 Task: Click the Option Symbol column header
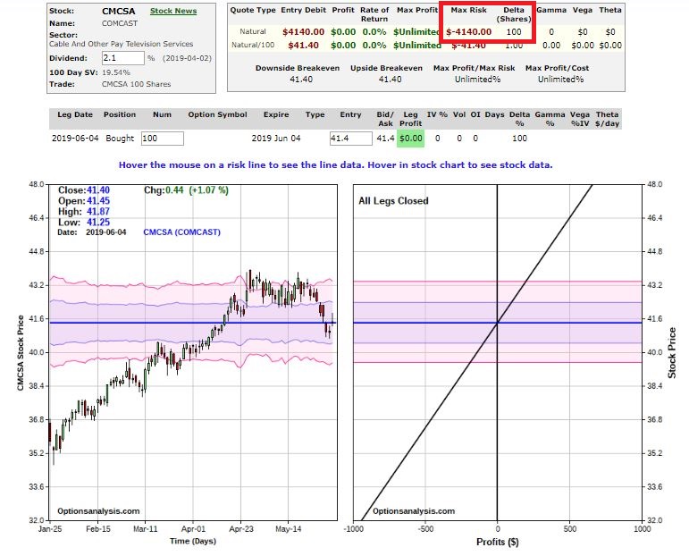(x=217, y=114)
